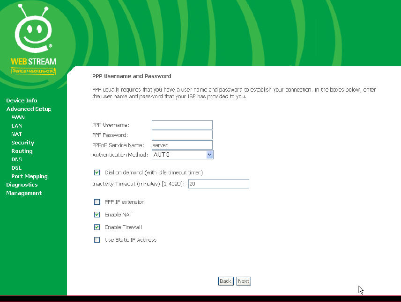The image size is (401, 302).
Task: Open the Security submenu
Action: tap(23, 143)
